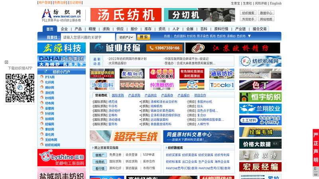Click the icon beside 经编网
The width and height of the screenshot is (319, 179).
click(42, 124)
